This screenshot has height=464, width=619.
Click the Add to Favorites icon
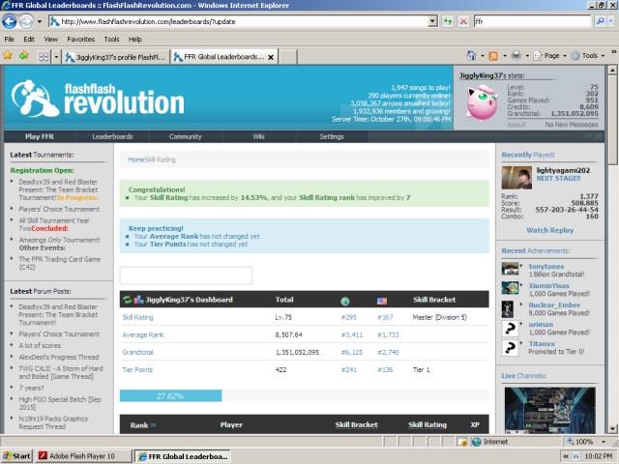click(x=23, y=56)
